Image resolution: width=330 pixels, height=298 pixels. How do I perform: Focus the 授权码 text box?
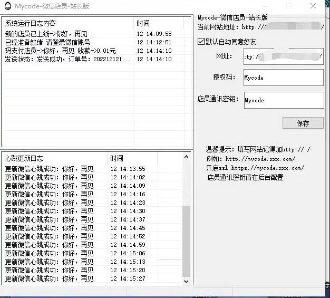(x=283, y=78)
